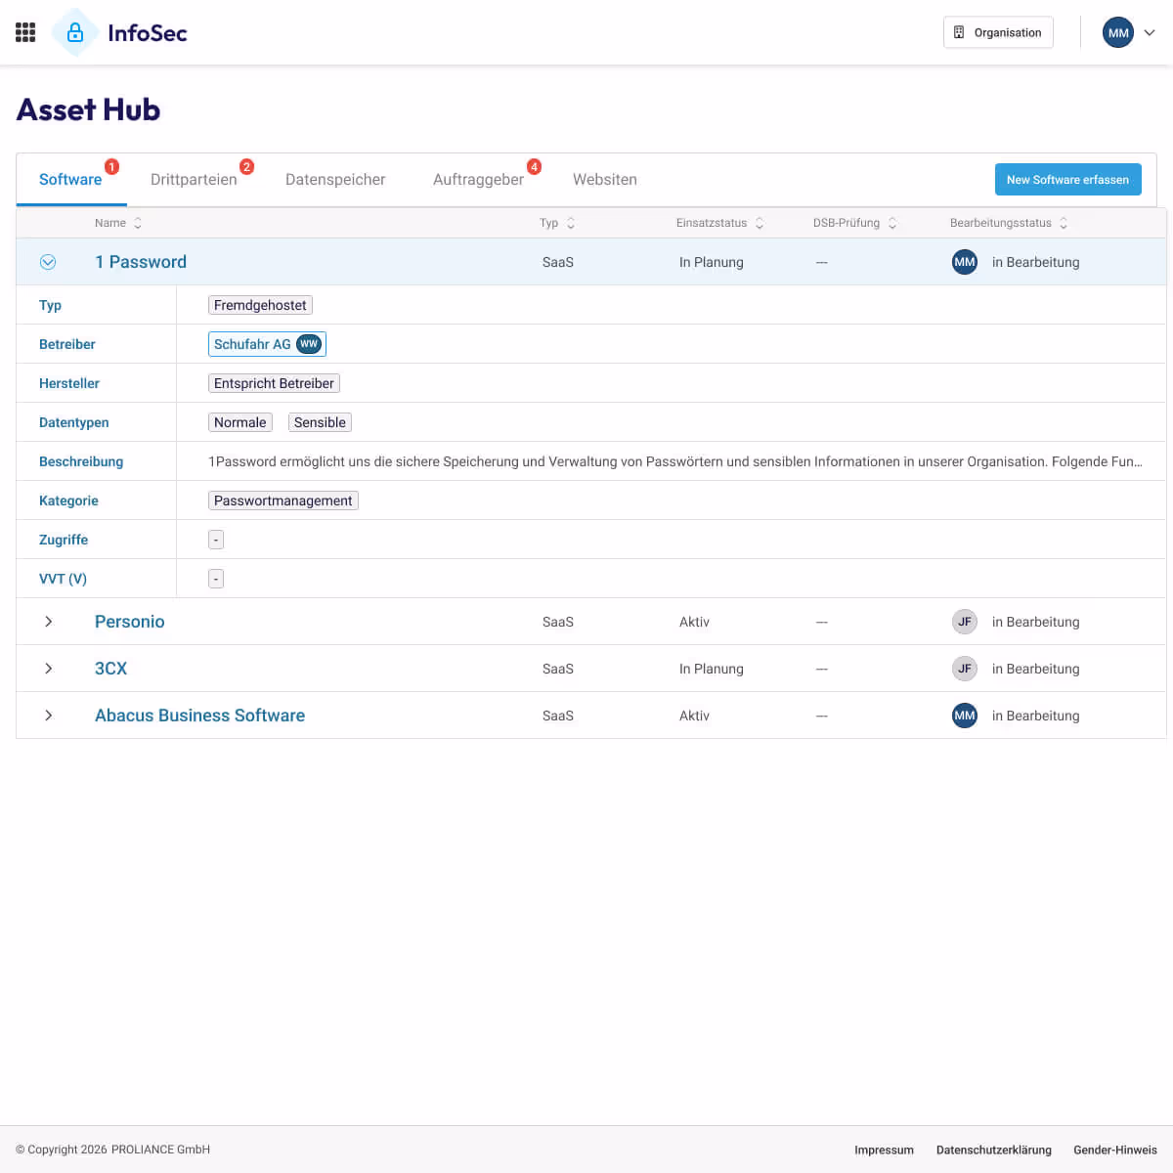
Task: Click MM avatar in 1 Password row
Action: [965, 262]
